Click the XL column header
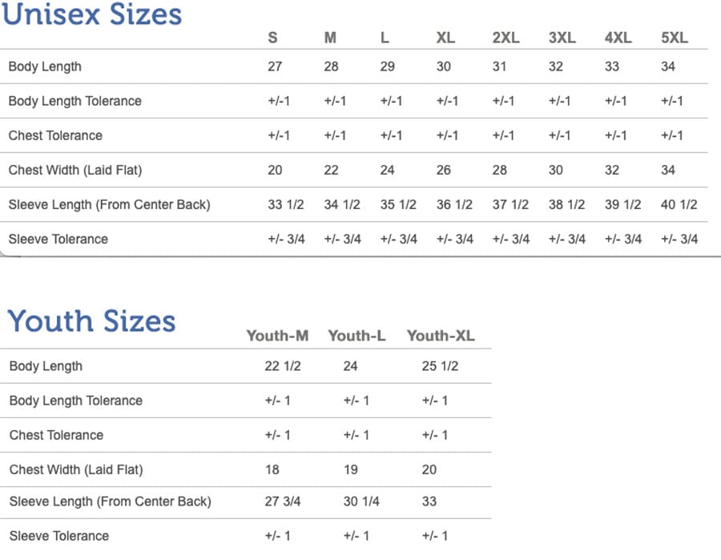The width and height of the screenshot is (721, 560). point(445,38)
